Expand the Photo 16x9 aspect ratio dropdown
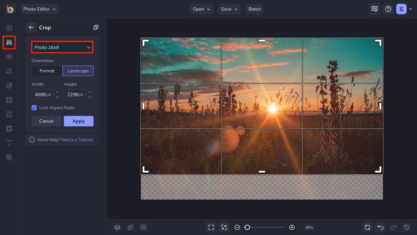The width and height of the screenshot is (417, 235). click(x=62, y=47)
